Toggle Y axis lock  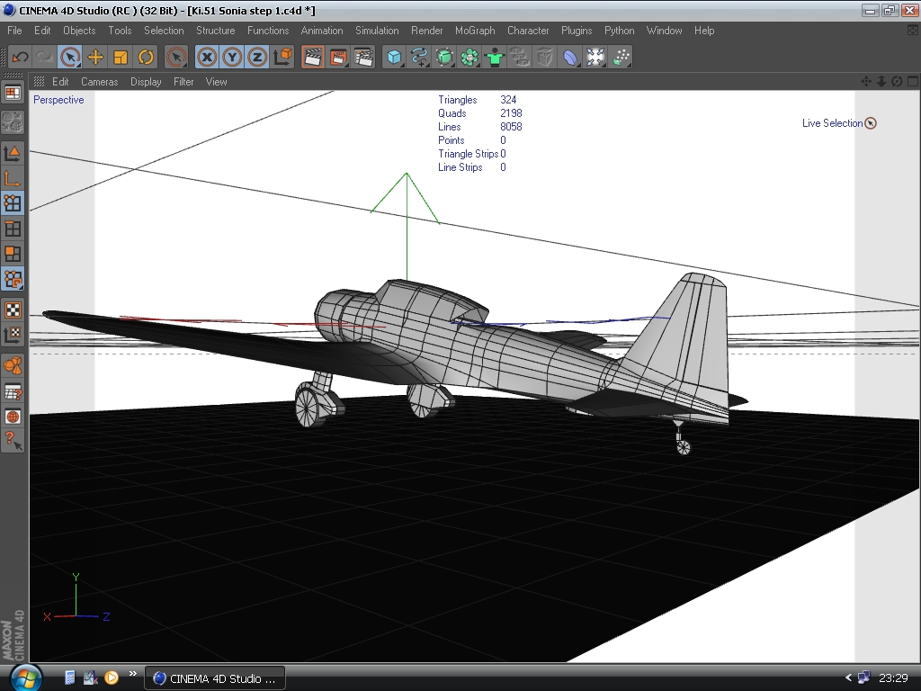tap(233, 57)
